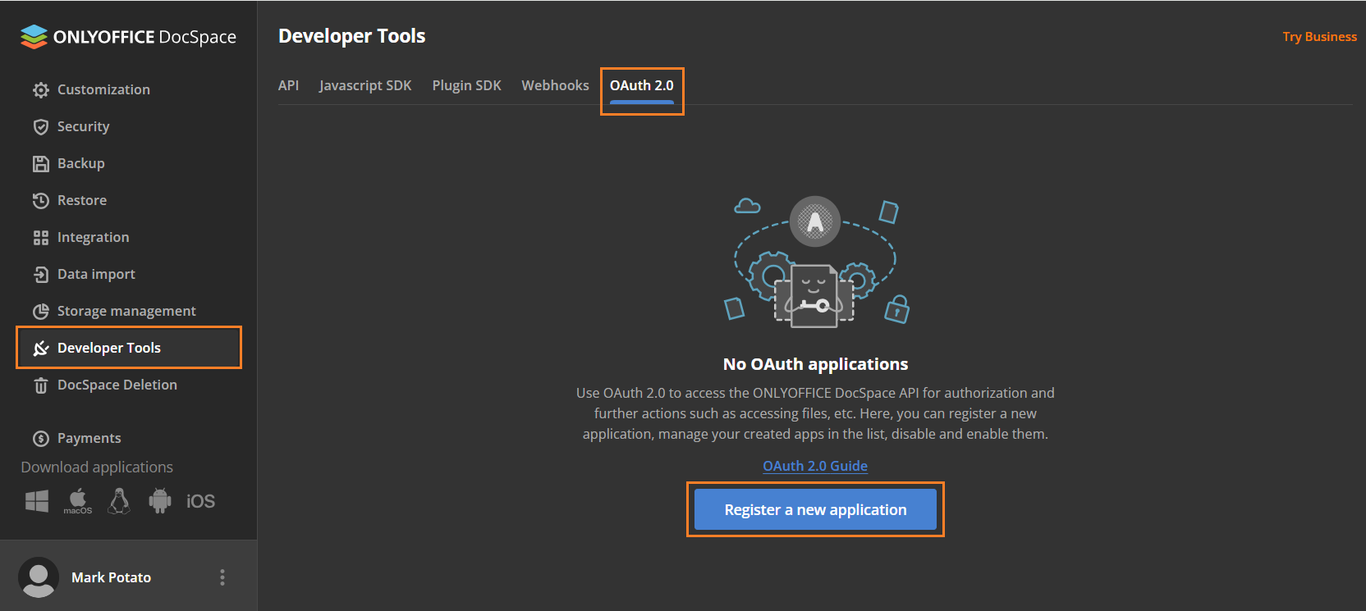The height and width of the screenshot is (611, 1366).
Task: Click the Security shield icon
Action: [x=41, y=127]
